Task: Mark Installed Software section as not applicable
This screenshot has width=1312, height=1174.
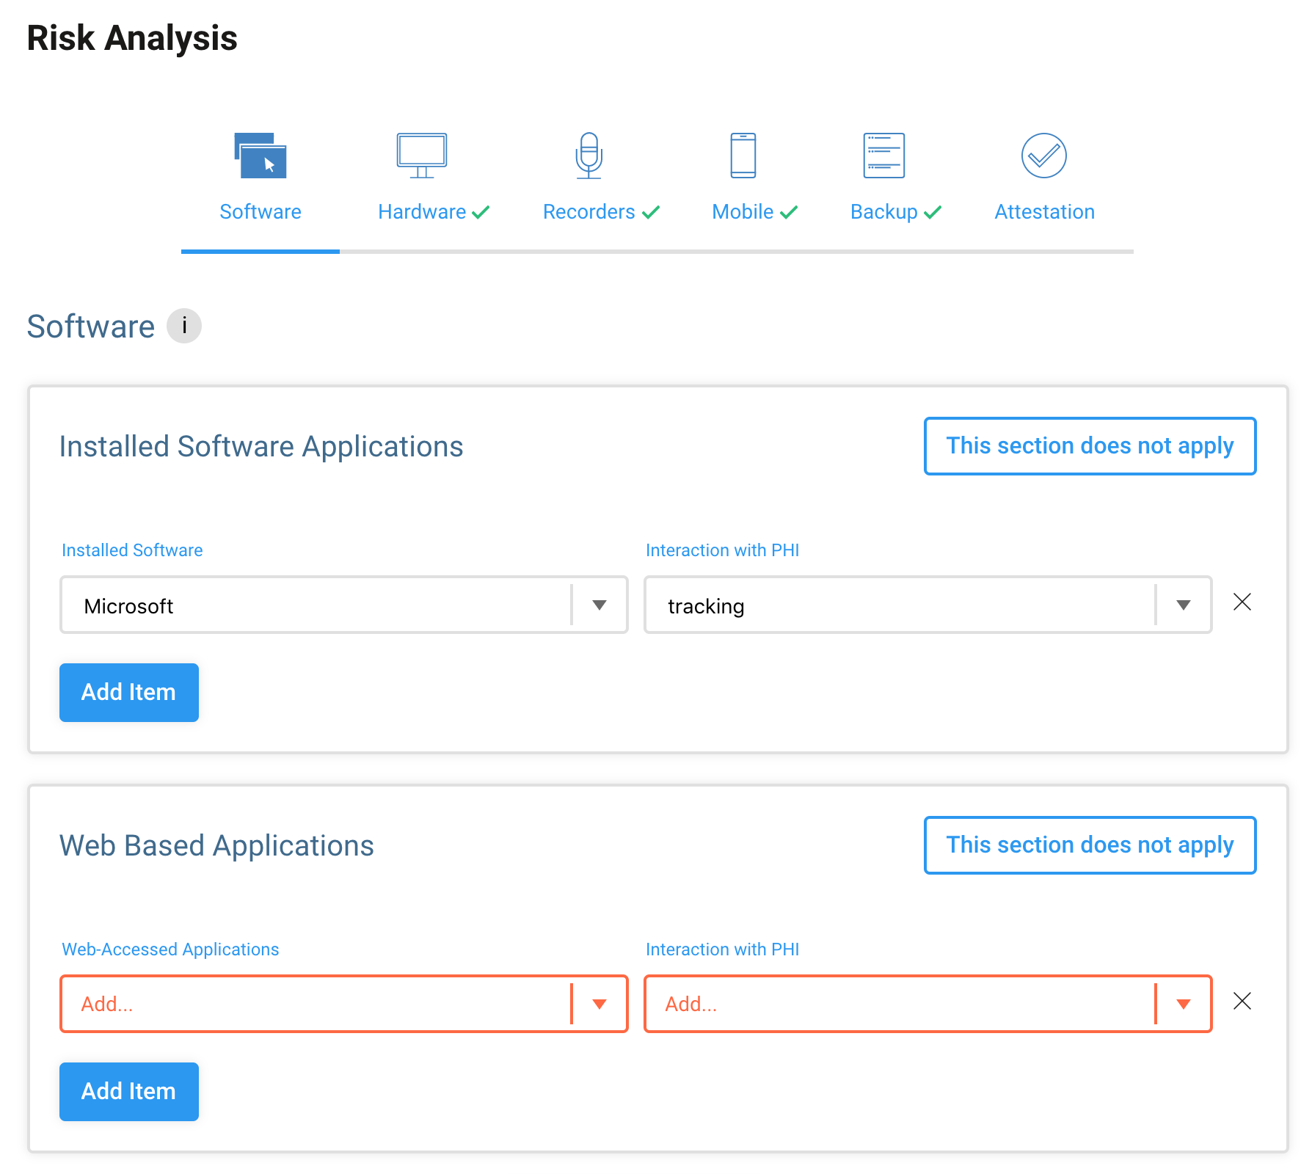Action: (1090, 446)
